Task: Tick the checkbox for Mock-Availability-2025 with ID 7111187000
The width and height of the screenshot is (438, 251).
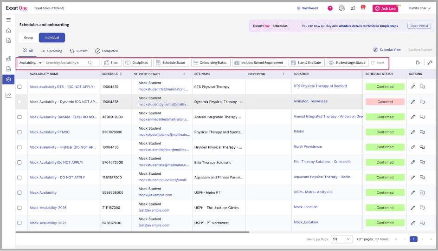Action: (19, 208)
